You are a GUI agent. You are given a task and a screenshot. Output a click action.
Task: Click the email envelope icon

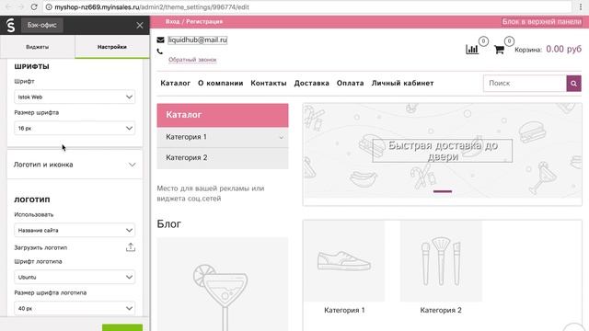(x=160, y=40)
